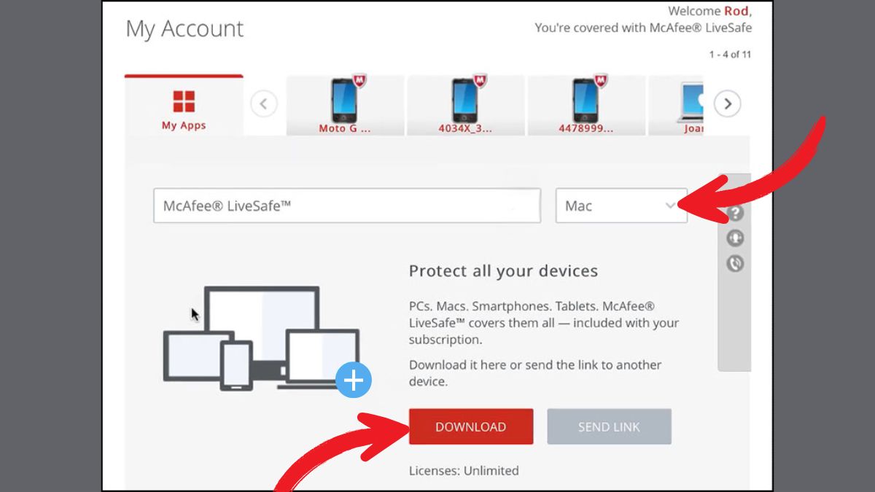Screen dimensions: 875x492
Task: Click the 4478999 phone icon
Action: pyautogui.click(x=586, y=101)
